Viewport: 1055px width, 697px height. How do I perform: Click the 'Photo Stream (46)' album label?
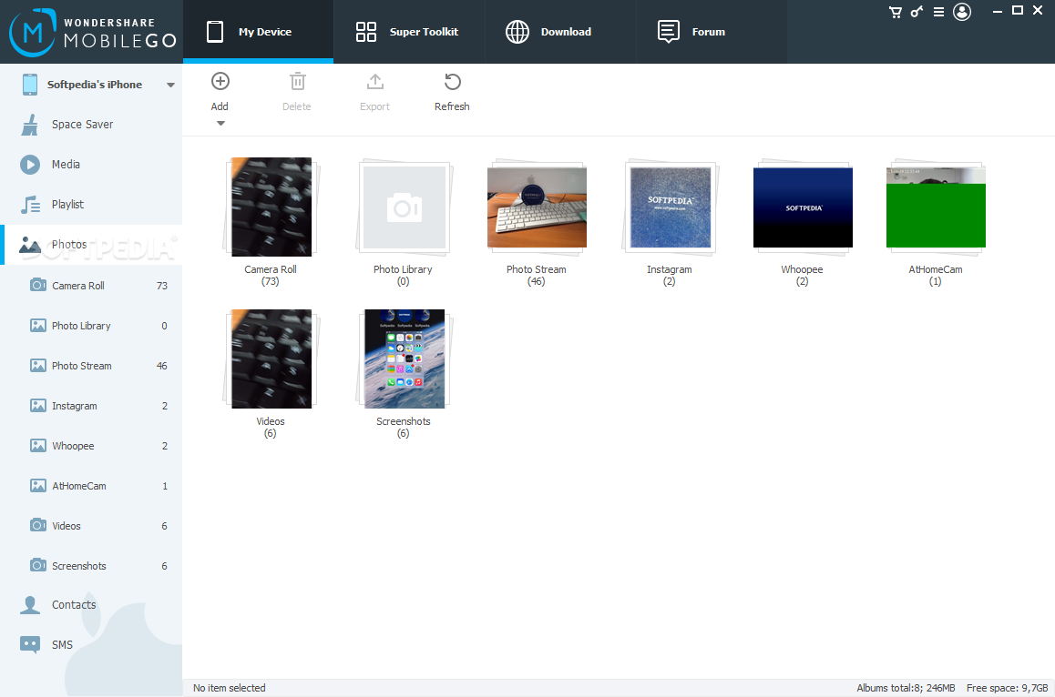pyautogui.click(x=537, y=276)
